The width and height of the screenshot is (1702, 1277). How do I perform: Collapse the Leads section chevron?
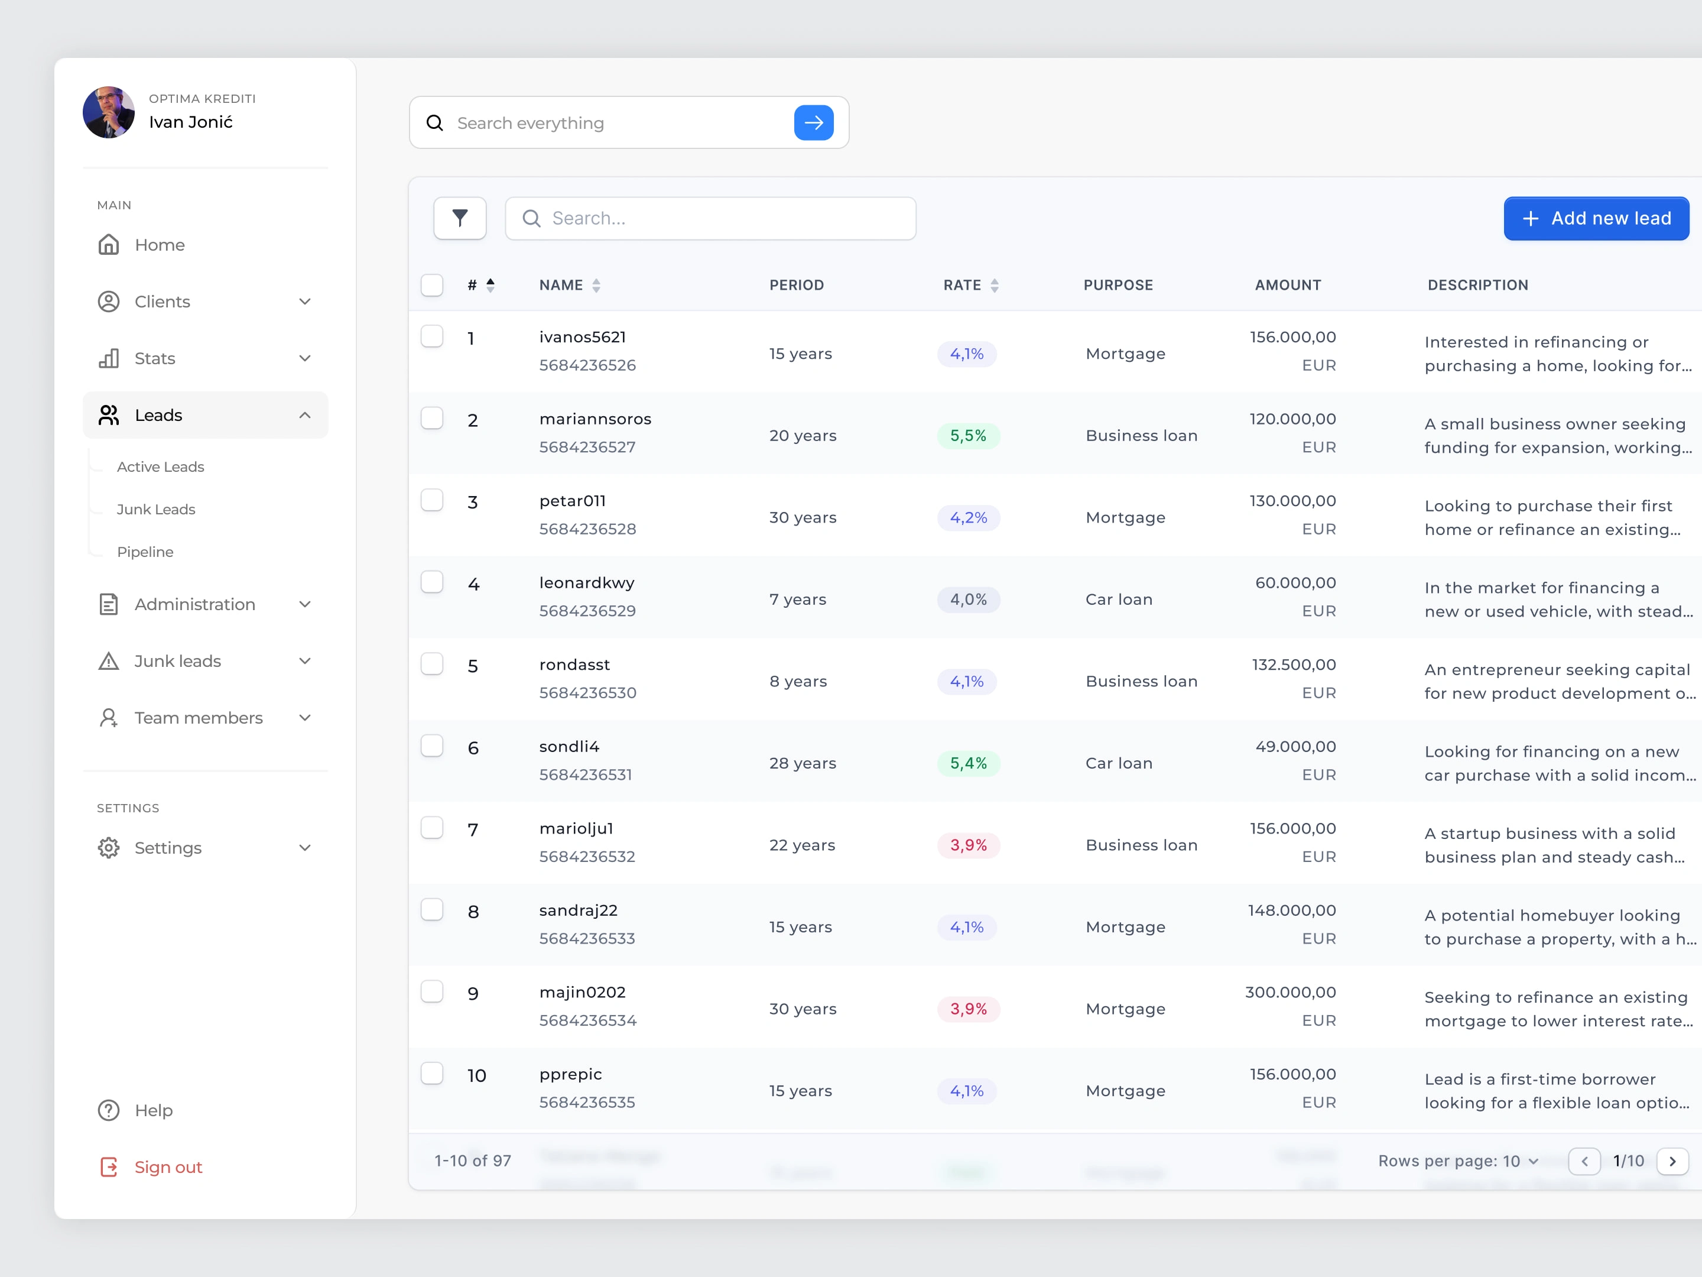tap(305, 416)
